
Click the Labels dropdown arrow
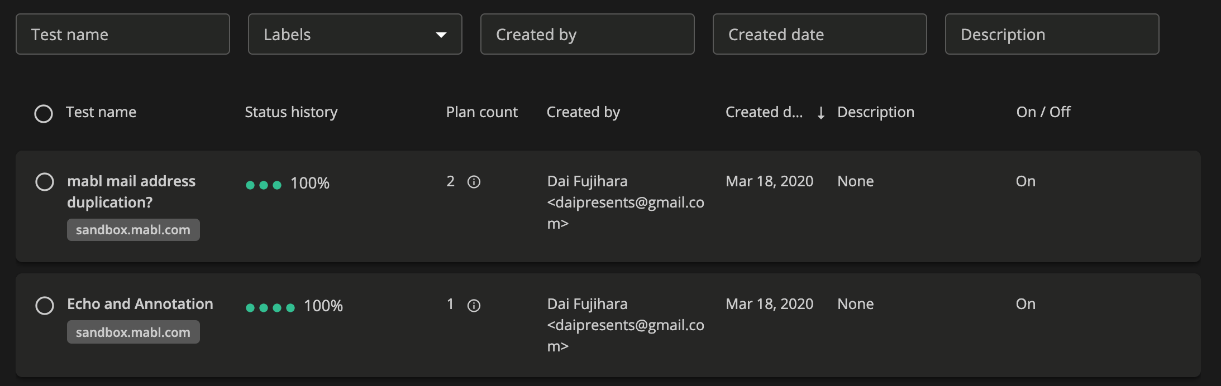pyautogui.click(x=441, y=35)
